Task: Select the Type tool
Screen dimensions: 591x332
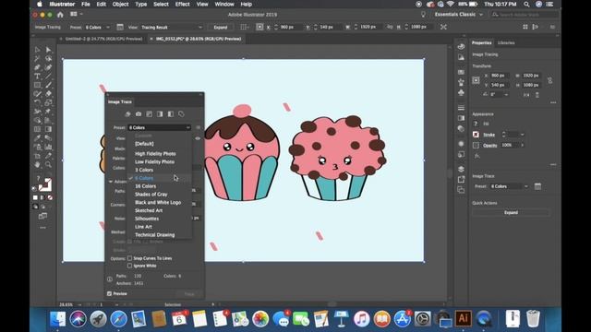Action: tap(37, 77)
